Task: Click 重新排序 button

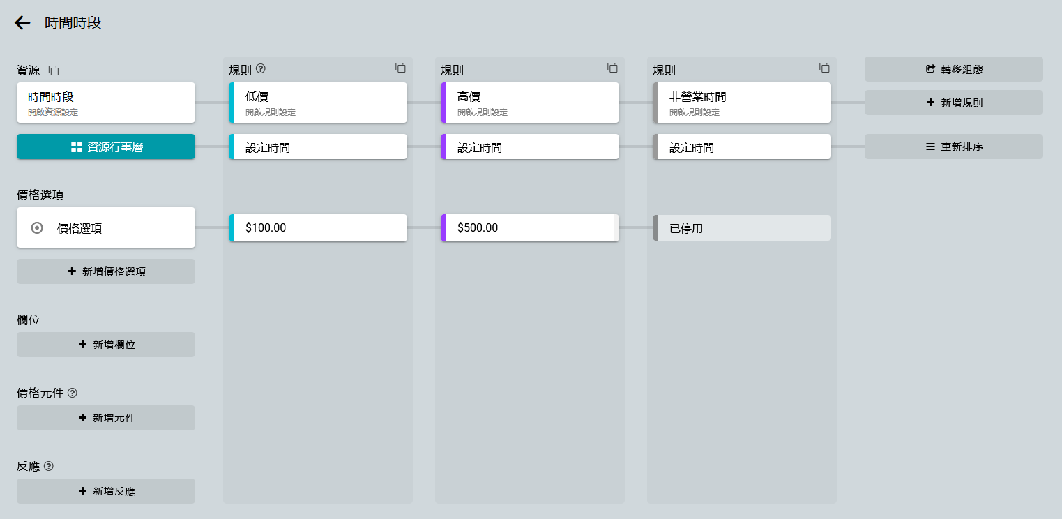Action: click(953, 146)
